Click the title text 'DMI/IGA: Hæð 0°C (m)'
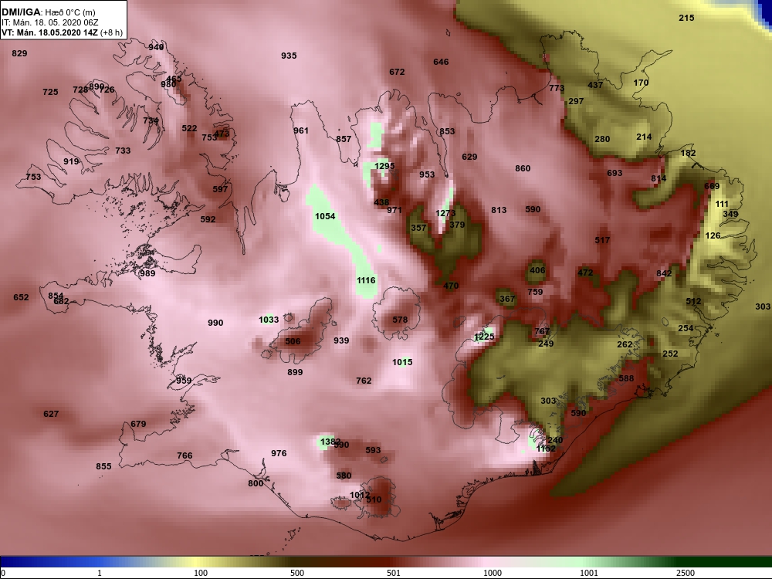The height and width of the screenshot is (579, 772). [x=49, y=12]
